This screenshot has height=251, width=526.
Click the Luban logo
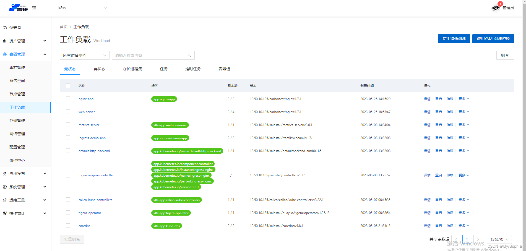18,8
